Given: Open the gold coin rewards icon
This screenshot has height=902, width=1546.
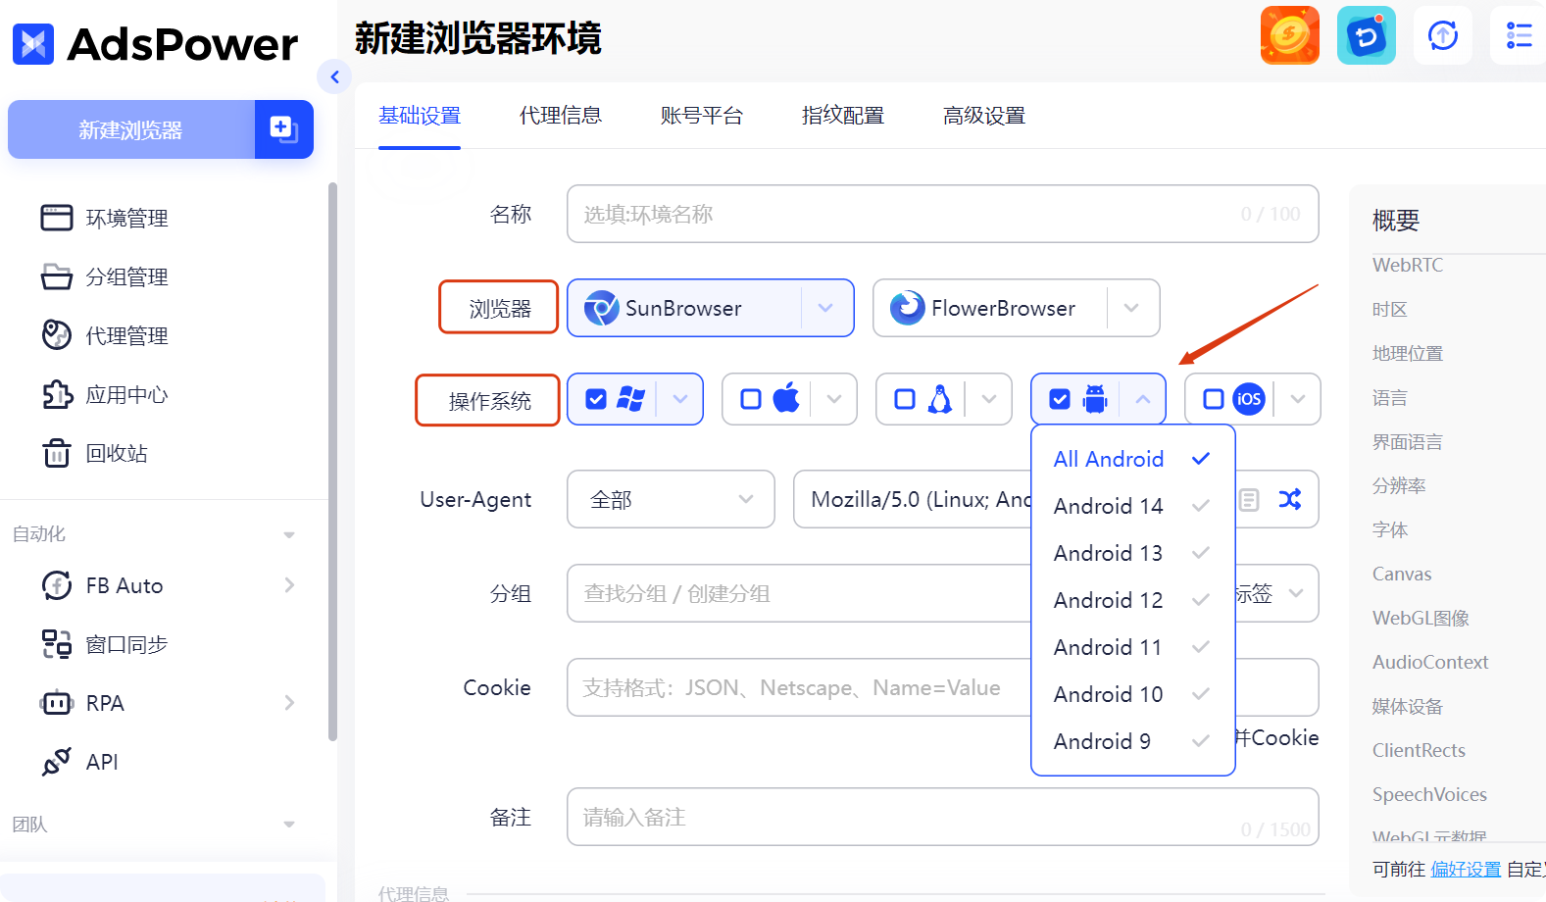Looking at the screenshot, I should tap(1290, 35).
